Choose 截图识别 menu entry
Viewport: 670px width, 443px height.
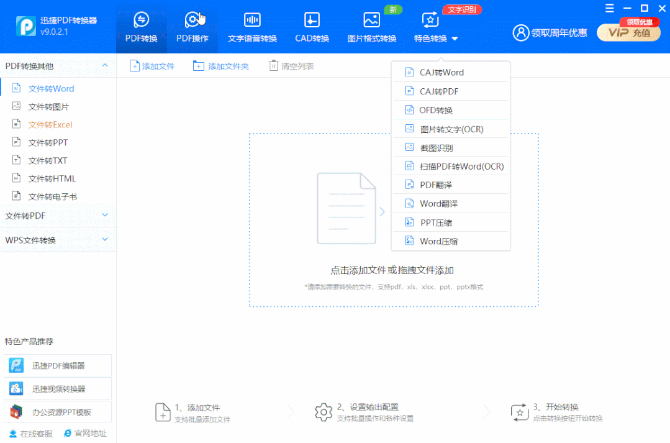click(x=451, y=147)
